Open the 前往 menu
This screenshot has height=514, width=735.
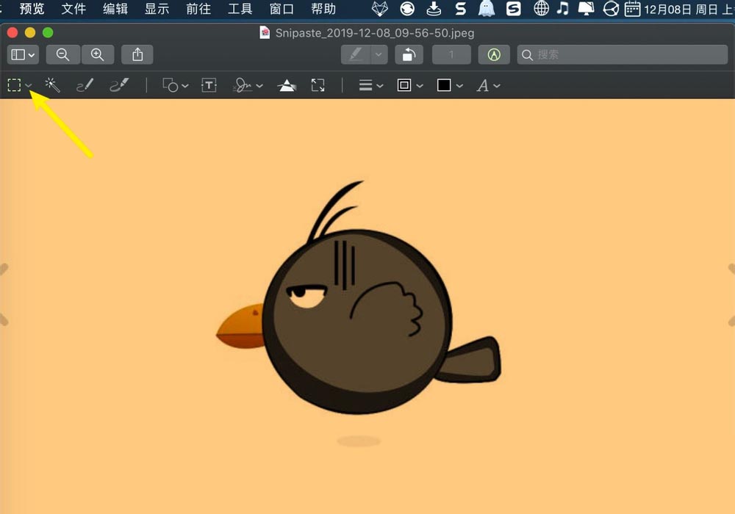coord(198,8)
